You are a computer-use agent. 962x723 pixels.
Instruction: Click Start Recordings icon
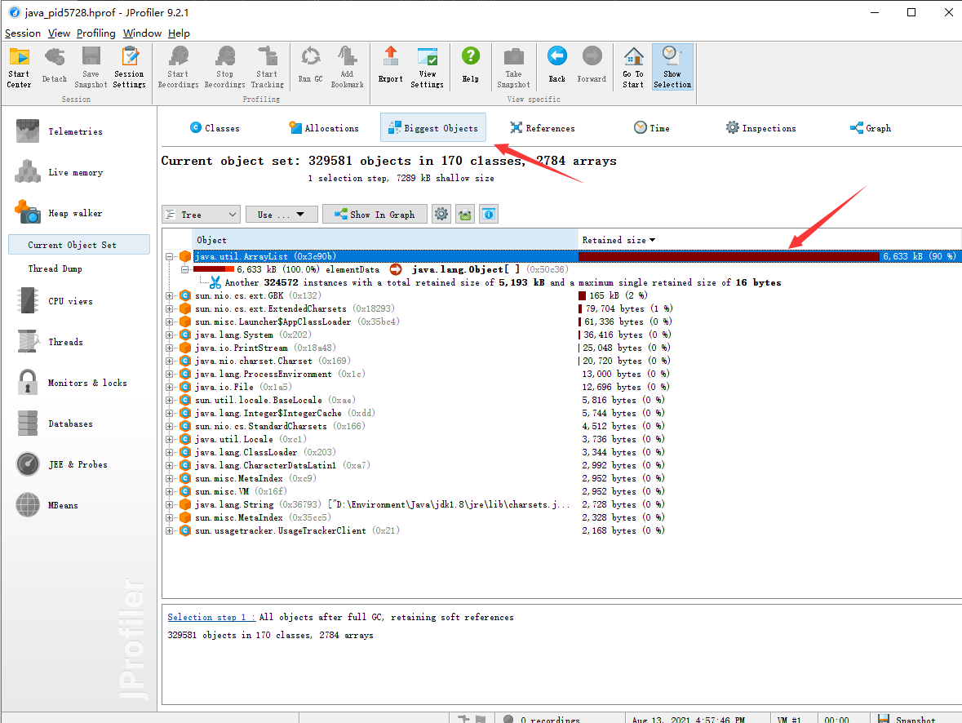[179, 68]
